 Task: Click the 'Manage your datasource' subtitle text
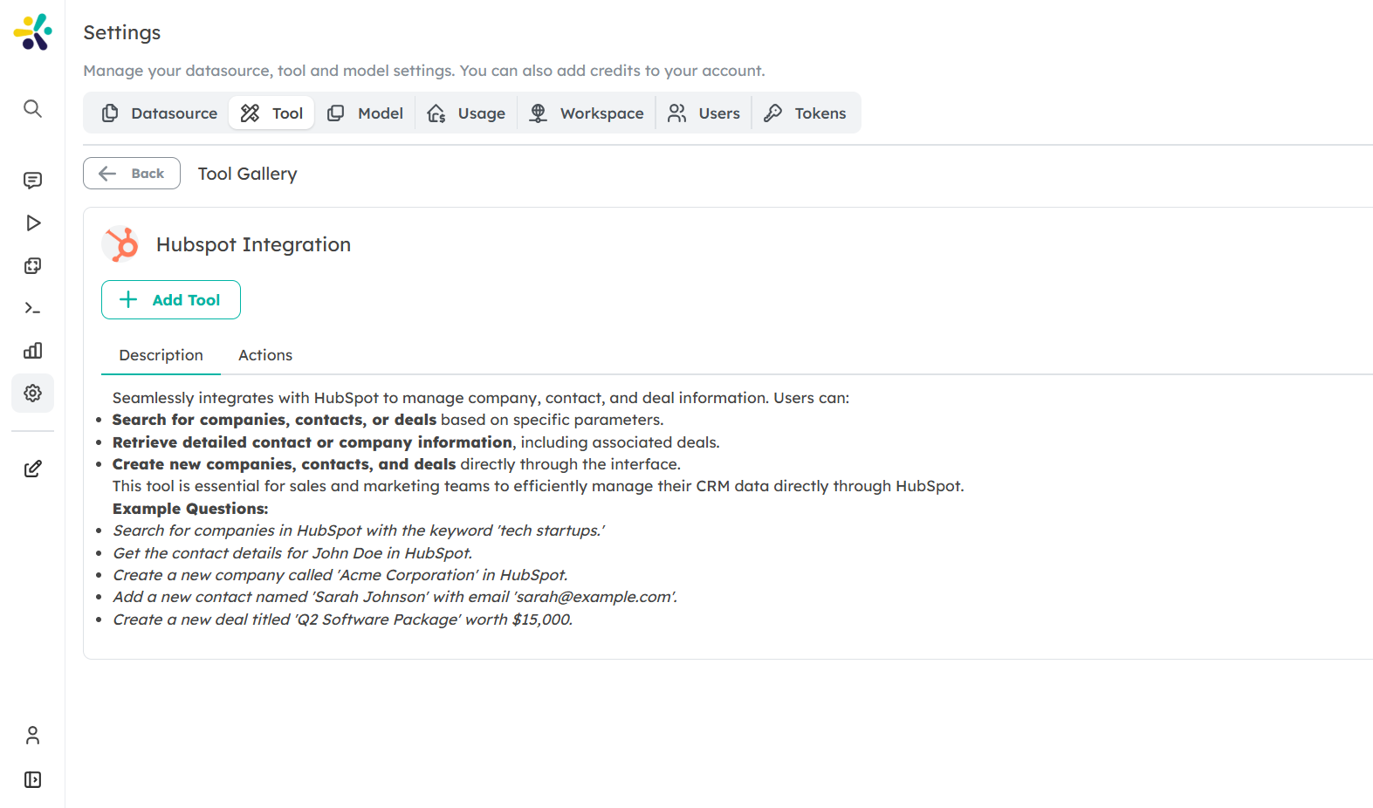click(x=424, y=71)
